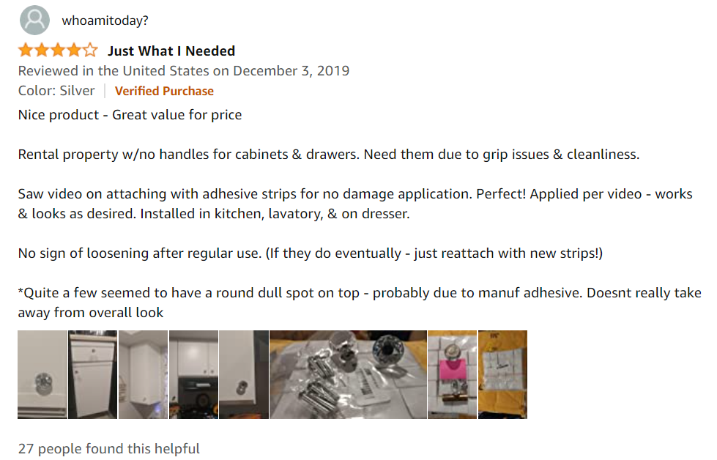
Task: View last thumbnail of yellow envelope package
Action: pos(502,374)
